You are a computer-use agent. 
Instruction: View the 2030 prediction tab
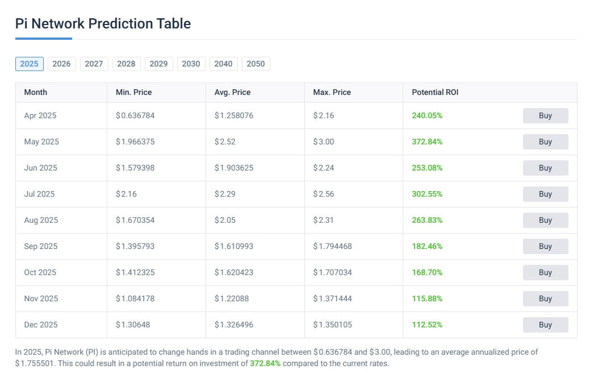pos(191,64)
